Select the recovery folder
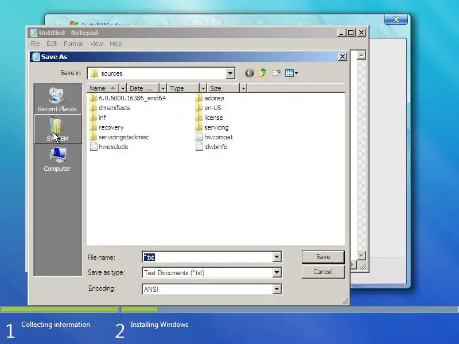 coord(107,127)
